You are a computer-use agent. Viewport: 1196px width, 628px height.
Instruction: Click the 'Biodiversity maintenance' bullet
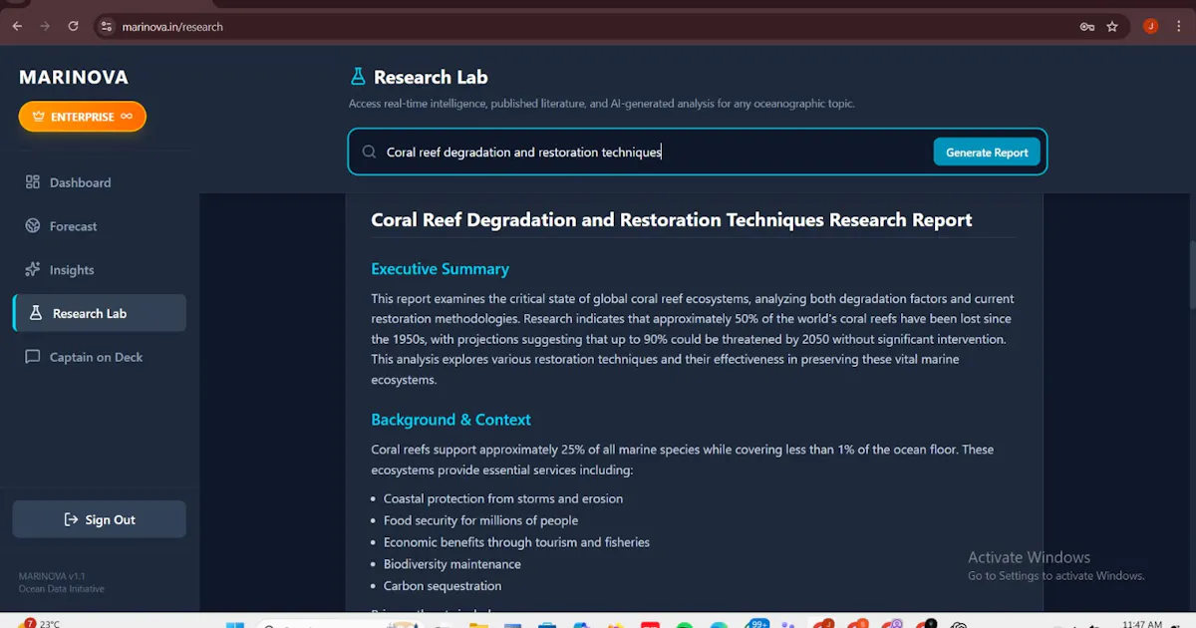(x=452, y=564)
